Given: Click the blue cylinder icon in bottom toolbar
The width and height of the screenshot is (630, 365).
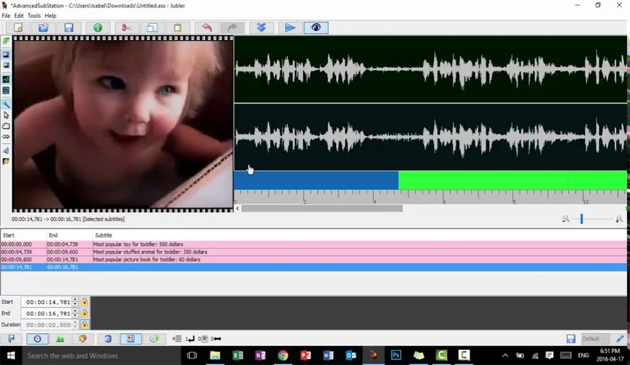Looking at the screenshot, I should 108,339.
